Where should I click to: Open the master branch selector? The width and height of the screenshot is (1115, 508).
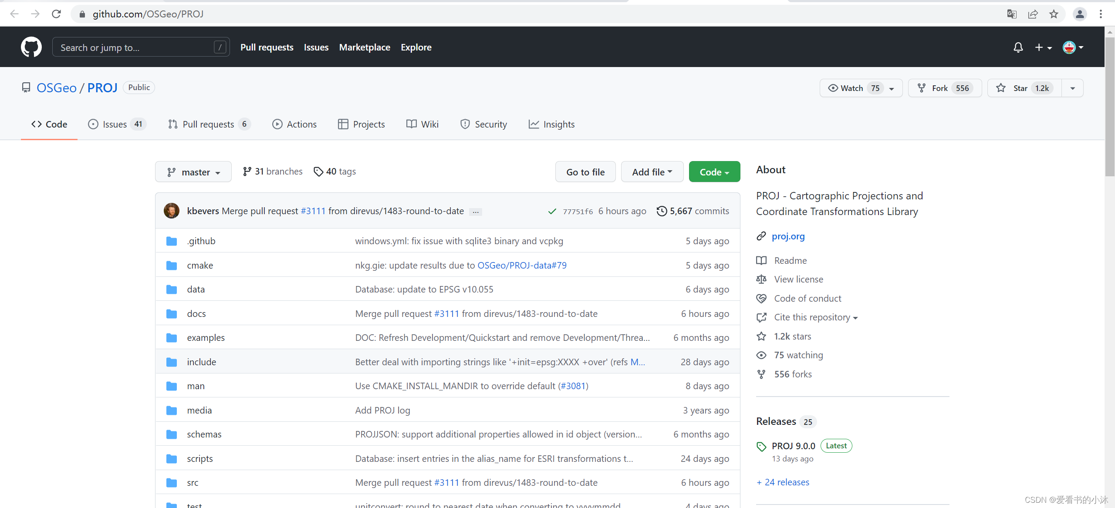pyautogui.click(x=193, y=172)
